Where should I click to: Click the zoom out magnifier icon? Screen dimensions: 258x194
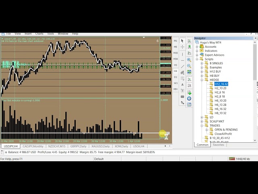(189, 66)
